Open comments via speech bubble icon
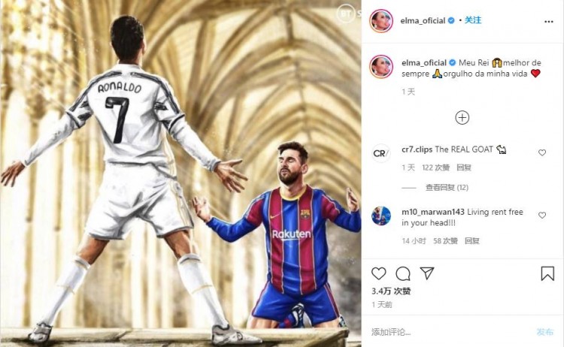The width and height of the screenshot is (564, 347). [x=403, y=273]
